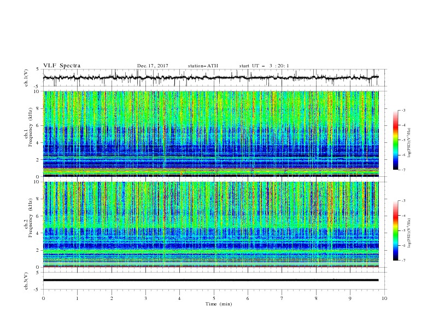
Task: Click the date "Dec. 17, 2017"
Action: 153,66
